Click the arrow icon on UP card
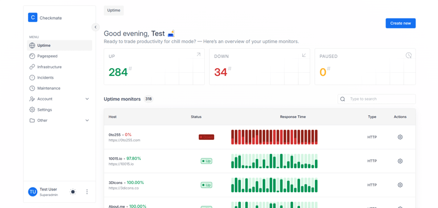438x208 pixels. (x=198, y=55)
